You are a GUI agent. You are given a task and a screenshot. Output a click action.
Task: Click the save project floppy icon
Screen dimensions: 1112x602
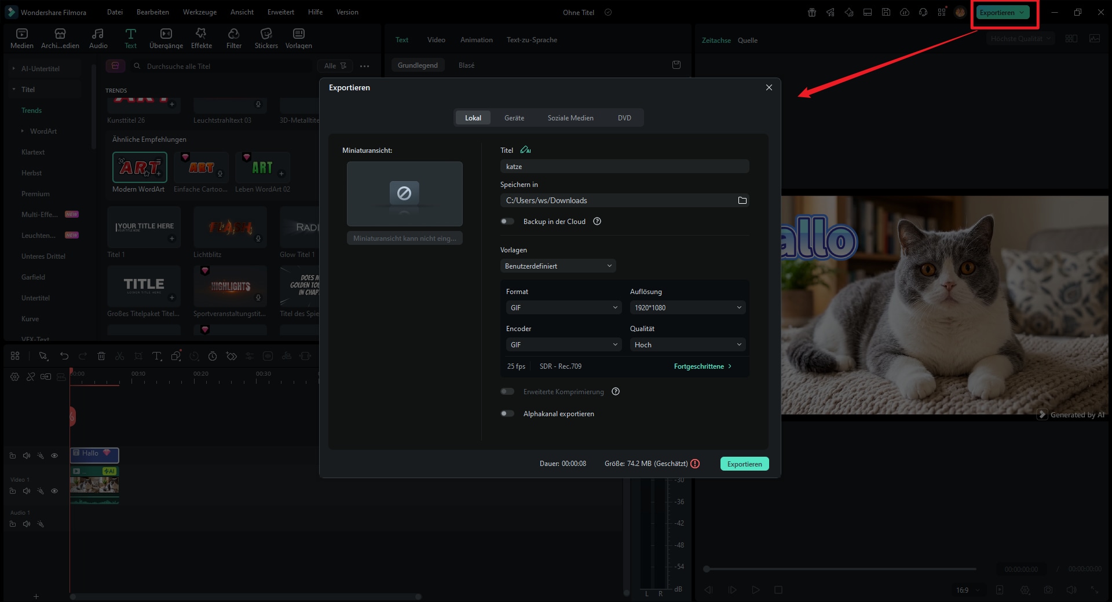tap(886, 12)
